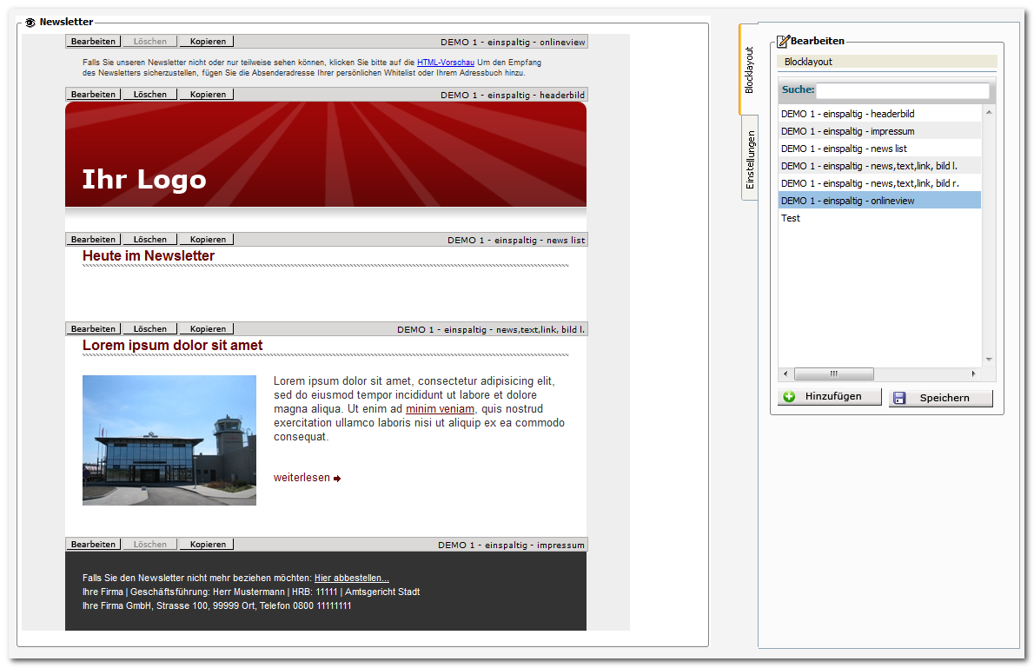Open the Blocklayout vertical tab
The width and height of the screenshot is (1034, 668).
[749, 69]
